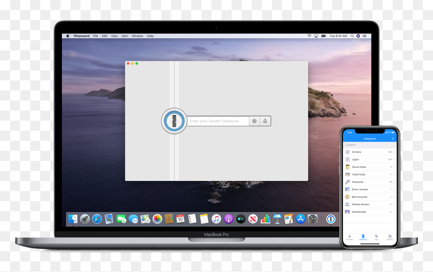Click the unlock padlock button beside password field

point(265,121)
